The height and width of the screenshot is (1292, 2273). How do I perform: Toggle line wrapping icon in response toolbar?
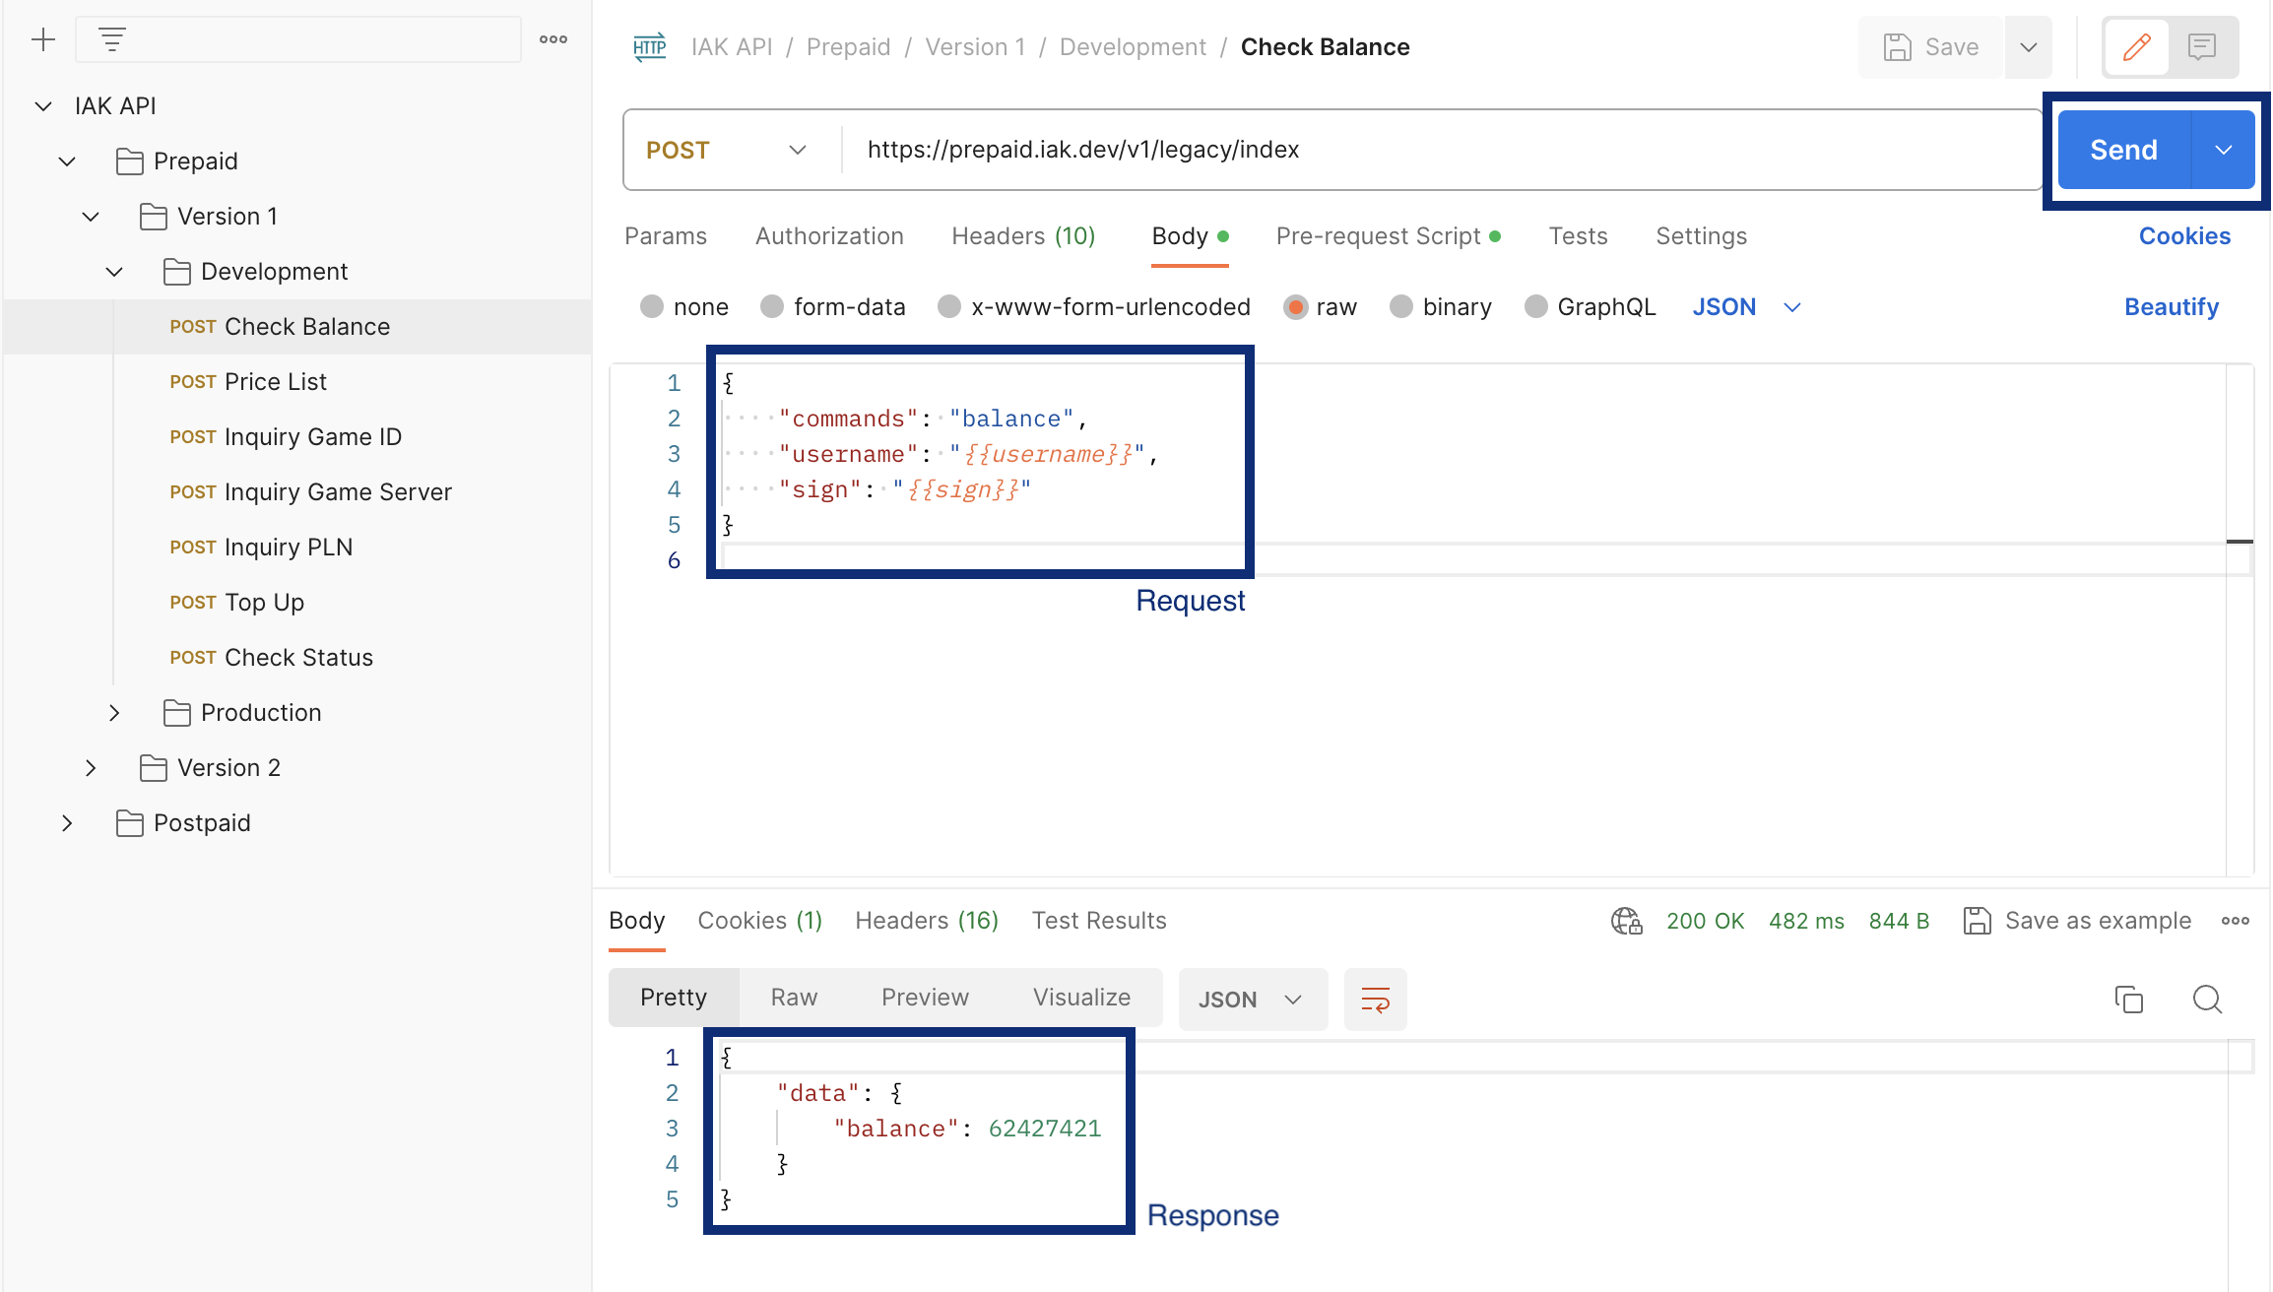tap(1375, 999)
